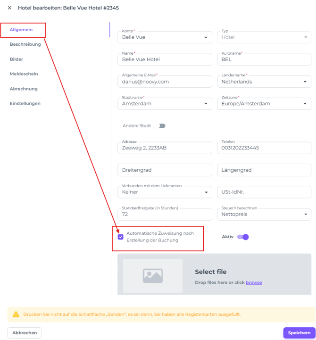
Task: Switch to the Beschreibung tab
Action: [25, 44]
